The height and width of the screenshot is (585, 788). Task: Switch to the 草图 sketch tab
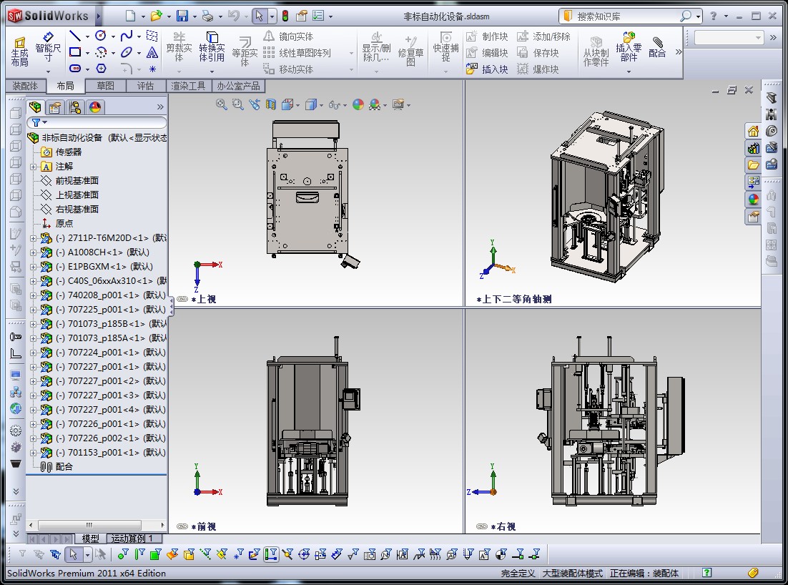[x=106, y=86]
